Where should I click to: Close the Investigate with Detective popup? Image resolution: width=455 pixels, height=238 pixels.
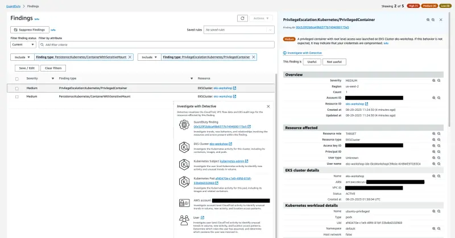pos(268,106)
